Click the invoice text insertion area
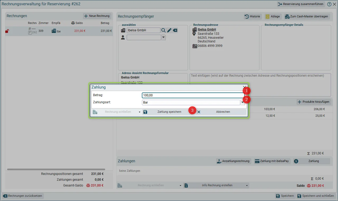 point(260,85)
